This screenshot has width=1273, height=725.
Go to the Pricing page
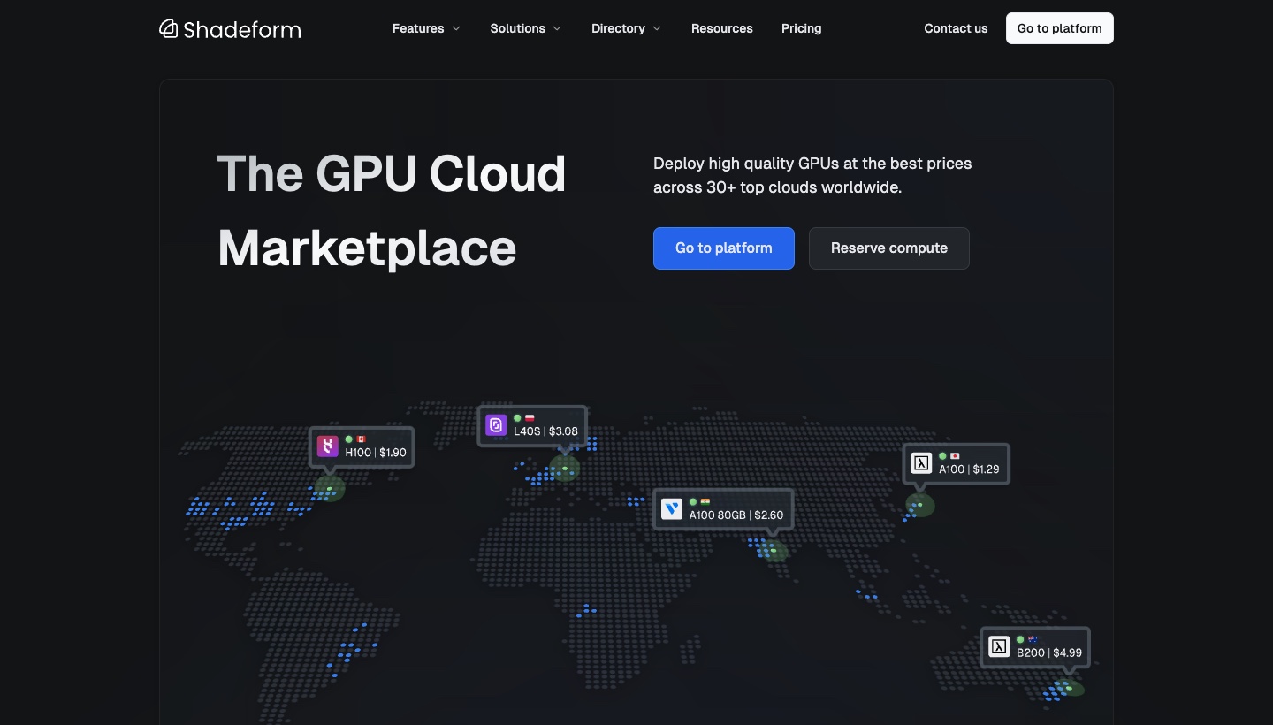(802, 28)
